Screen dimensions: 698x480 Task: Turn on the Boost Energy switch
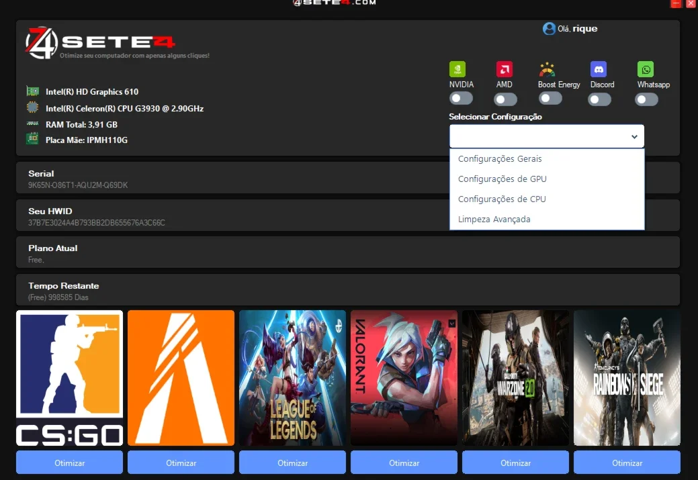point(550,98)
